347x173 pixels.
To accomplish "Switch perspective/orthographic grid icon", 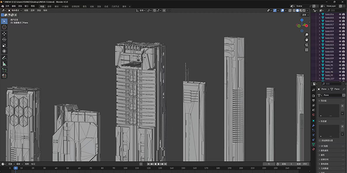I will 306,50.
